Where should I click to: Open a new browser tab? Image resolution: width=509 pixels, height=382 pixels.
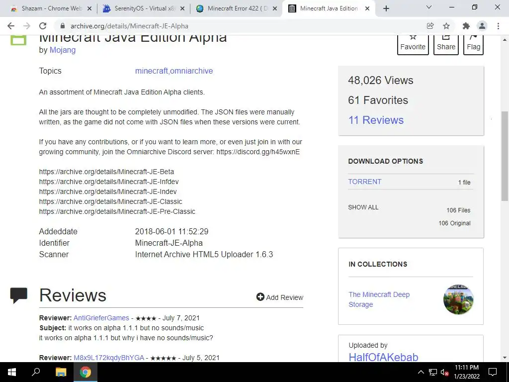click(x=386, y=9)
